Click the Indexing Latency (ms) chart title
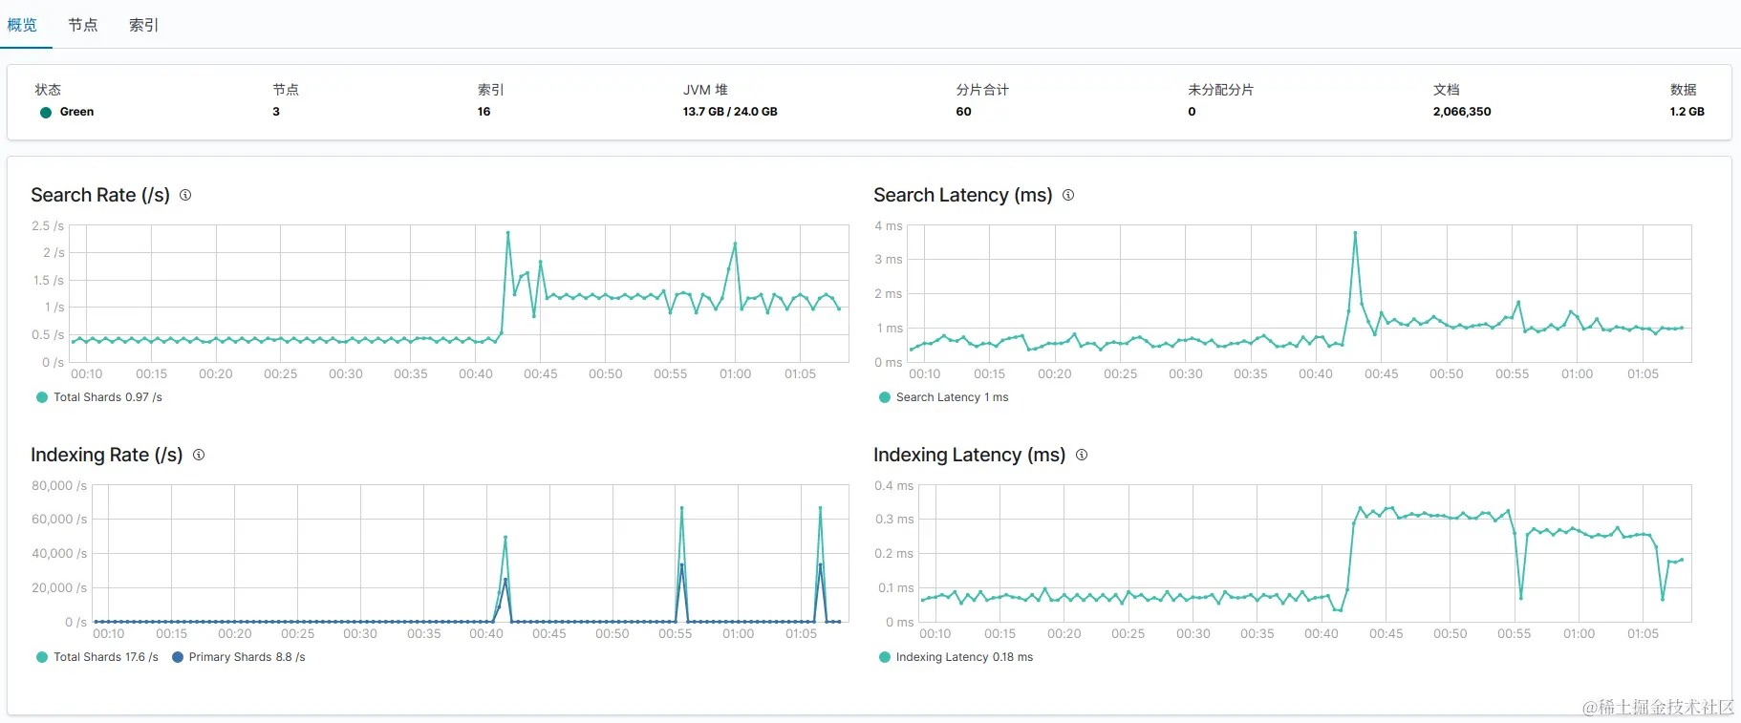1741x723 pixels. [x=970, y=455]
